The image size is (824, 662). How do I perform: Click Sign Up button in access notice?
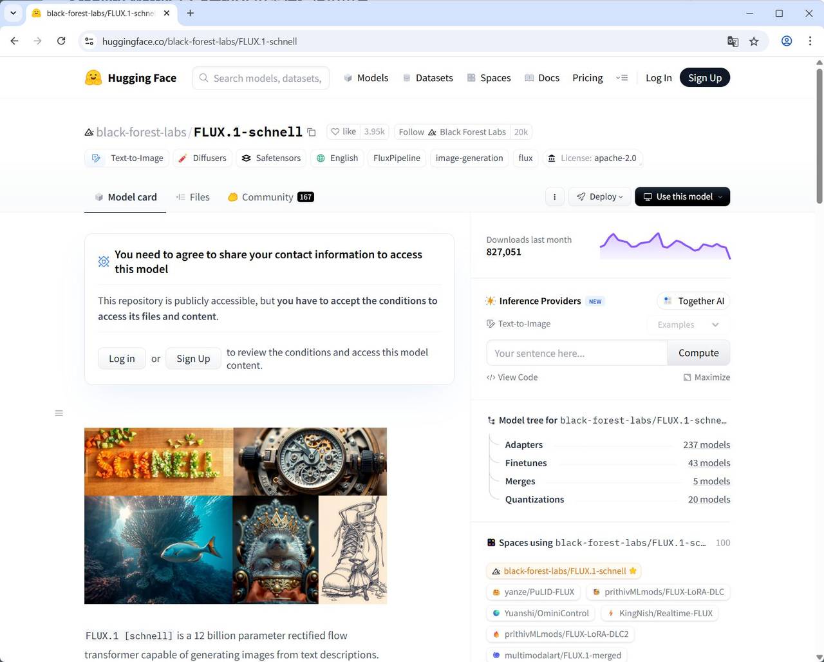tap(193, 359)
